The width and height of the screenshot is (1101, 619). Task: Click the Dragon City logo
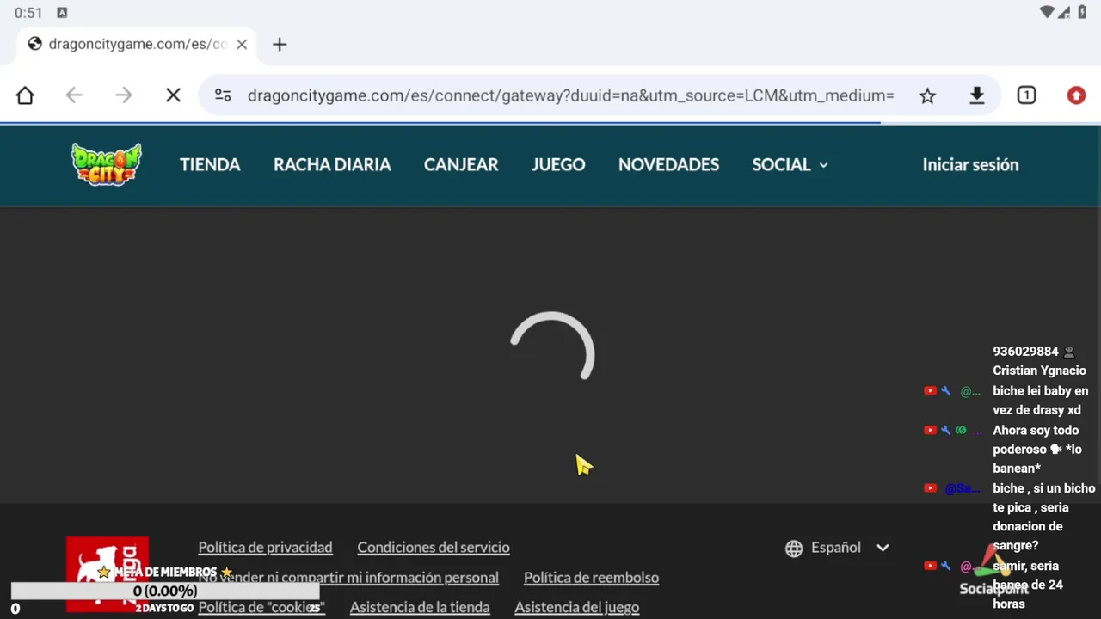[107, 164]
